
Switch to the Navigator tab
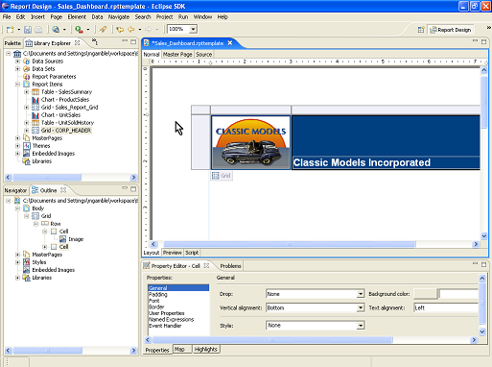point(15,190)
